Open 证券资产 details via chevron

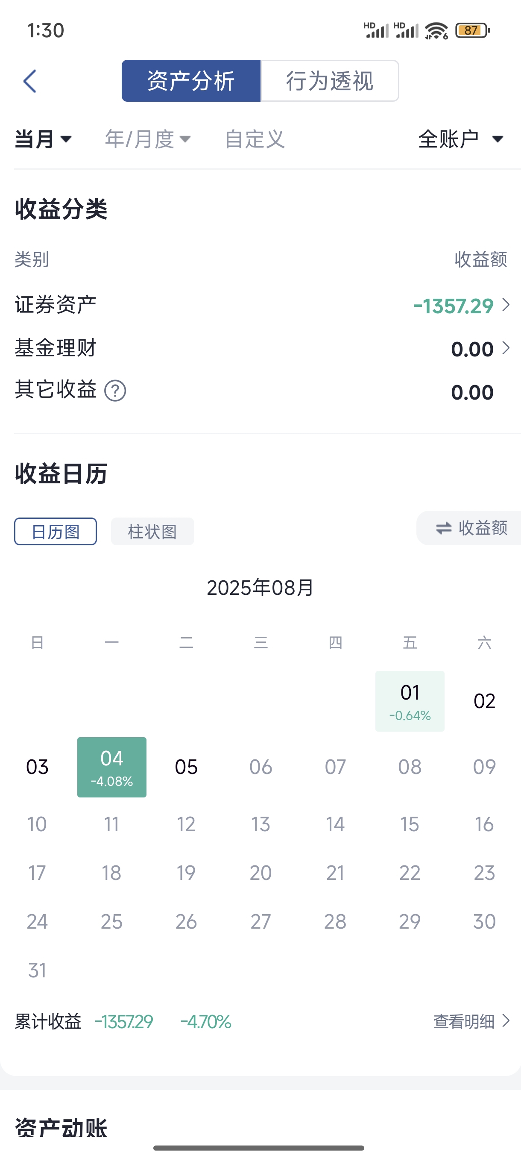[506, 305]
